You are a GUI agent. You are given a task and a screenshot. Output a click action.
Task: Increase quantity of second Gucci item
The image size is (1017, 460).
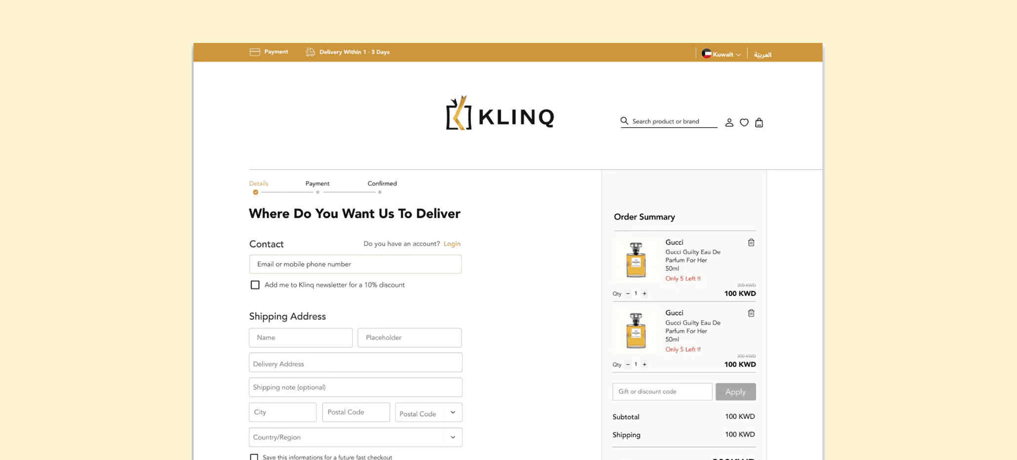click(x=644, y=364)
